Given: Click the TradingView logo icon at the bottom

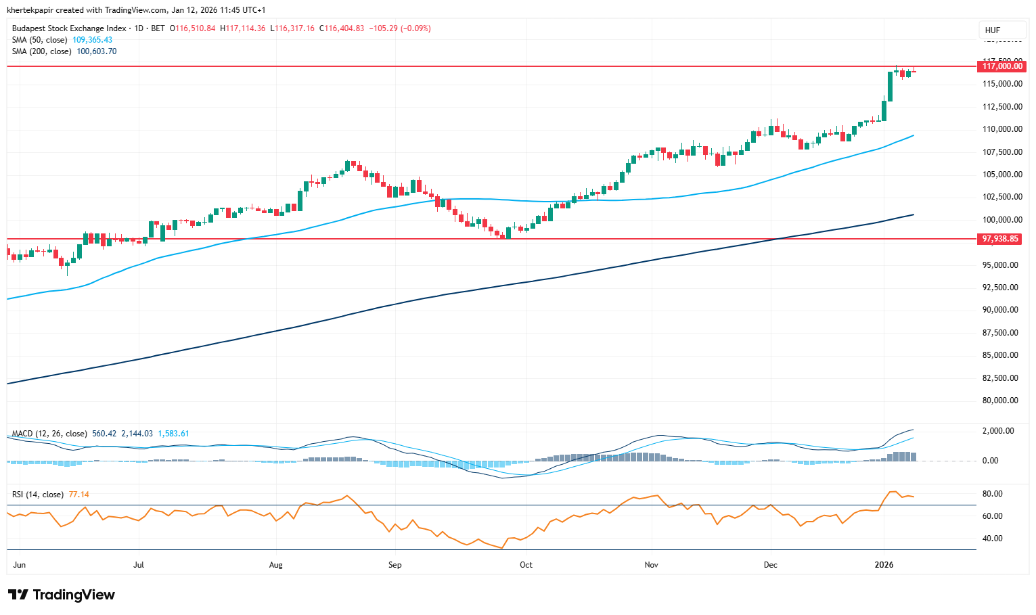Looking at the screenshot, I should [x=18, y=595].
